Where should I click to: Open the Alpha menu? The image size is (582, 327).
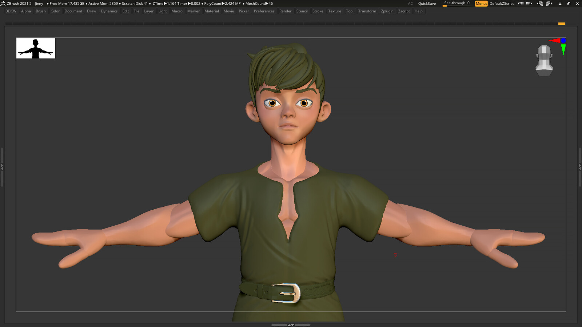[26, 11]
